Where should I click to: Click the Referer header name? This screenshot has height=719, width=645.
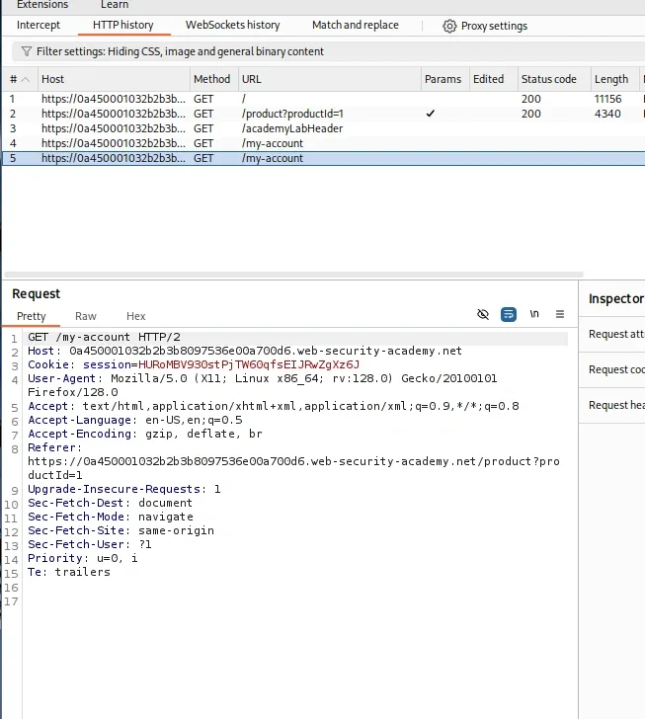point(54,447)
